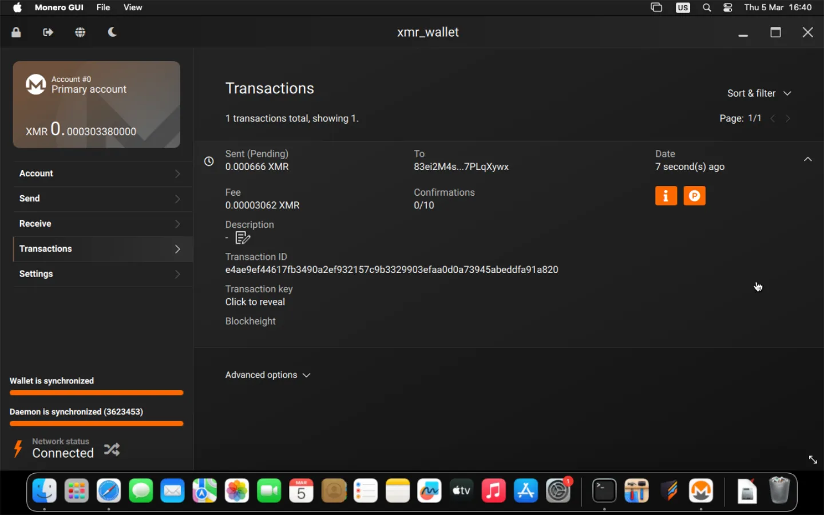Toggle dark mode via the moon icon
Image resolution: width=824 pixels, height=515 pixels.
[x=112, y=32]
